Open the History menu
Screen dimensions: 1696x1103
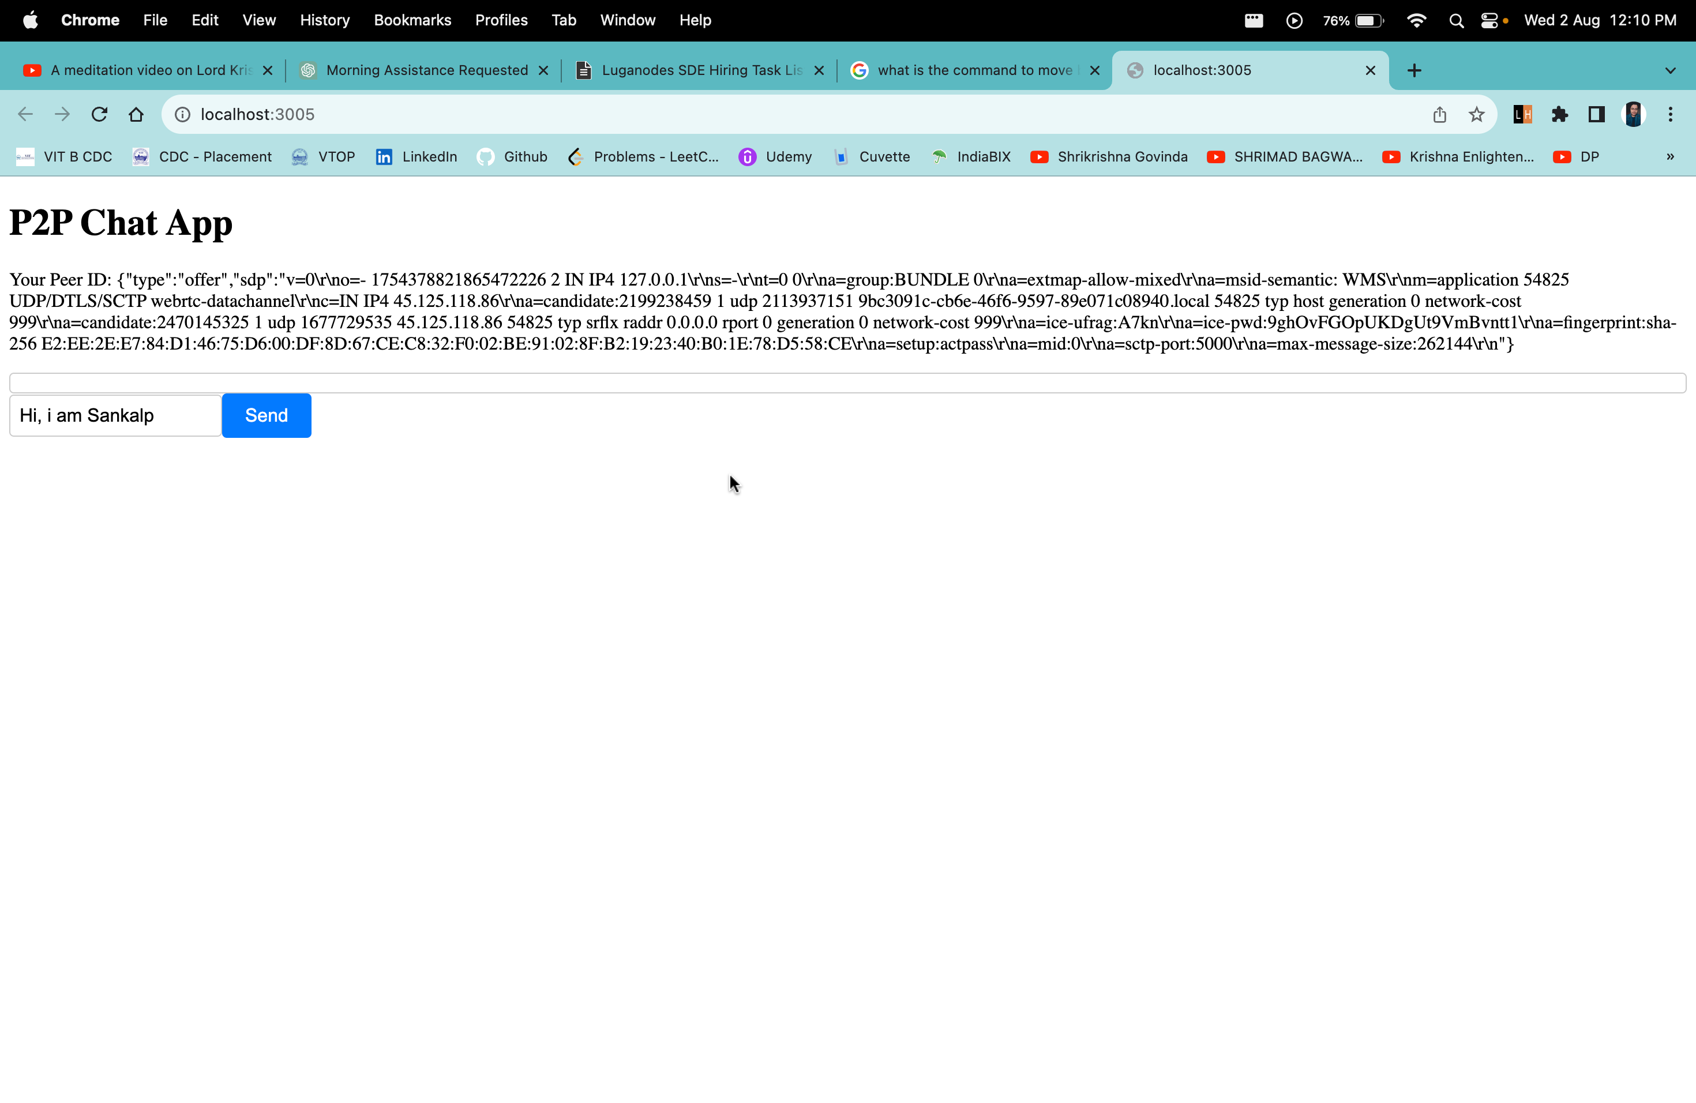point(325,20)
